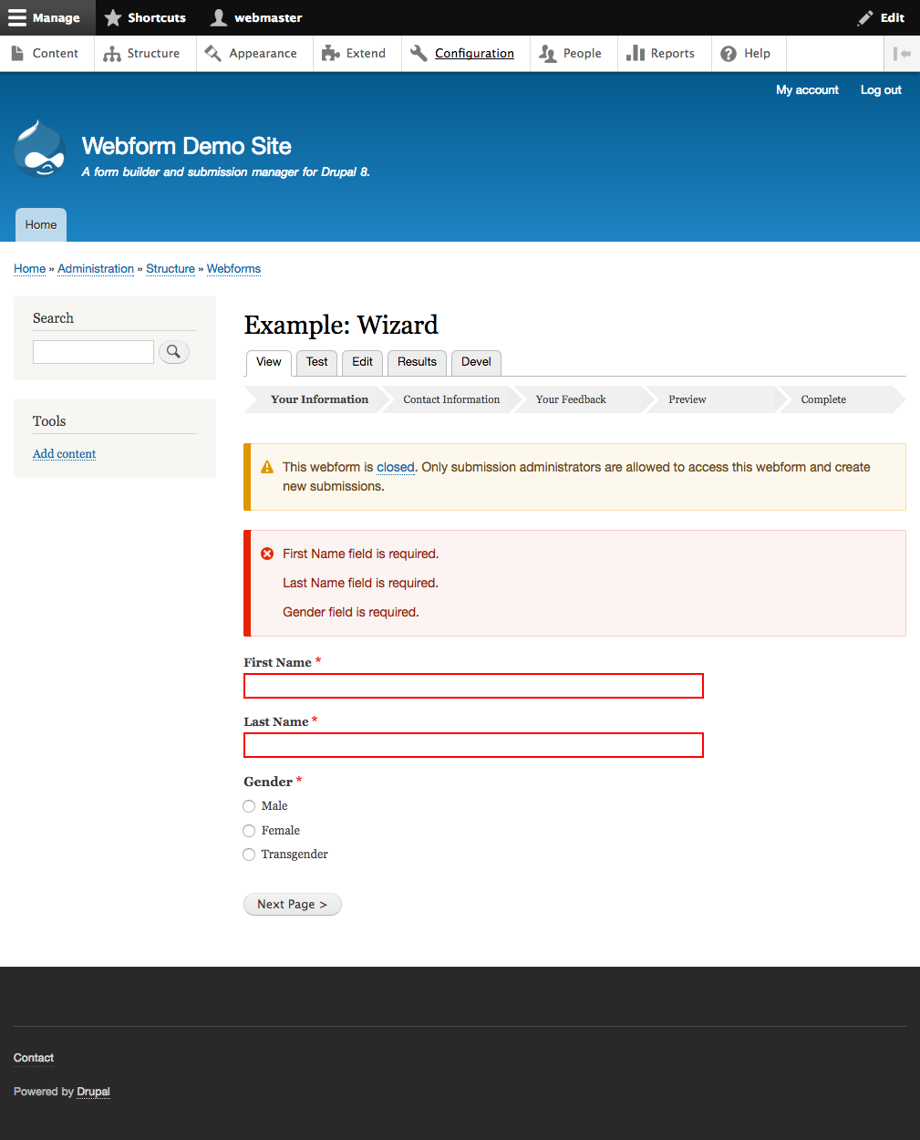Open the Results tab

pyautogui.click(x=416, y=362)
